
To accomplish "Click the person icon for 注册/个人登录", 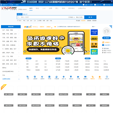I will [83, 5].
